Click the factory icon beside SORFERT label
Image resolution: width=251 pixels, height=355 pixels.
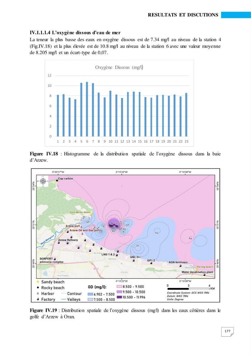point(55,259)
